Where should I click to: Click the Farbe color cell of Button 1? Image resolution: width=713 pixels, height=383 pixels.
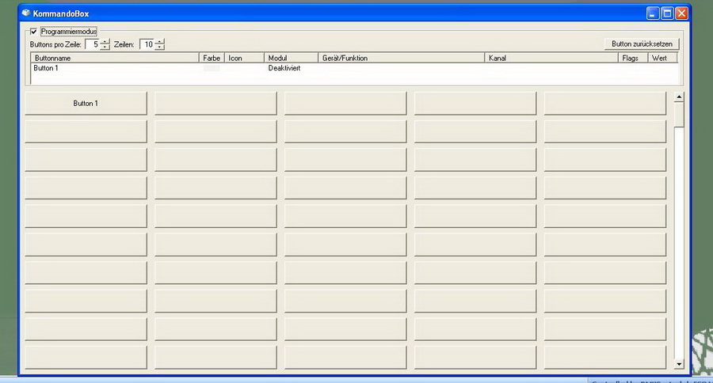(x=212, y=69)
